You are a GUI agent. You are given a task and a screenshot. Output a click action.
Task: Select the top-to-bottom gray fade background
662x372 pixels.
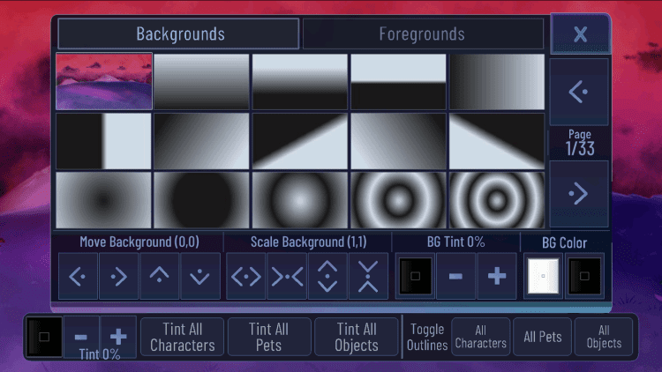click(x=201, y=81)
